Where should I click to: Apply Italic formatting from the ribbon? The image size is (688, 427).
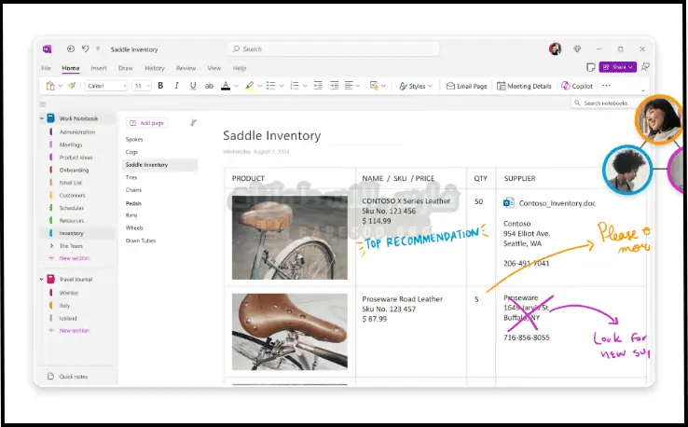pos(176,86)
